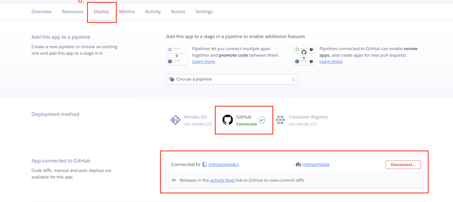Click the repository book icon
The height and width of the screenshot is (202, 453).
coord(205,165)
